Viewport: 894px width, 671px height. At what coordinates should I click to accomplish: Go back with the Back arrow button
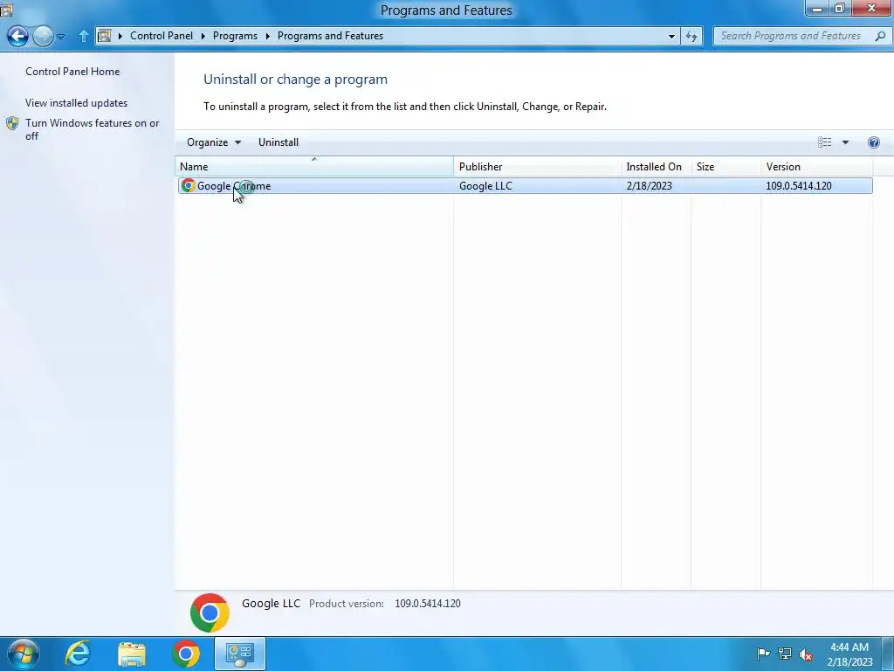pos(17,36)
